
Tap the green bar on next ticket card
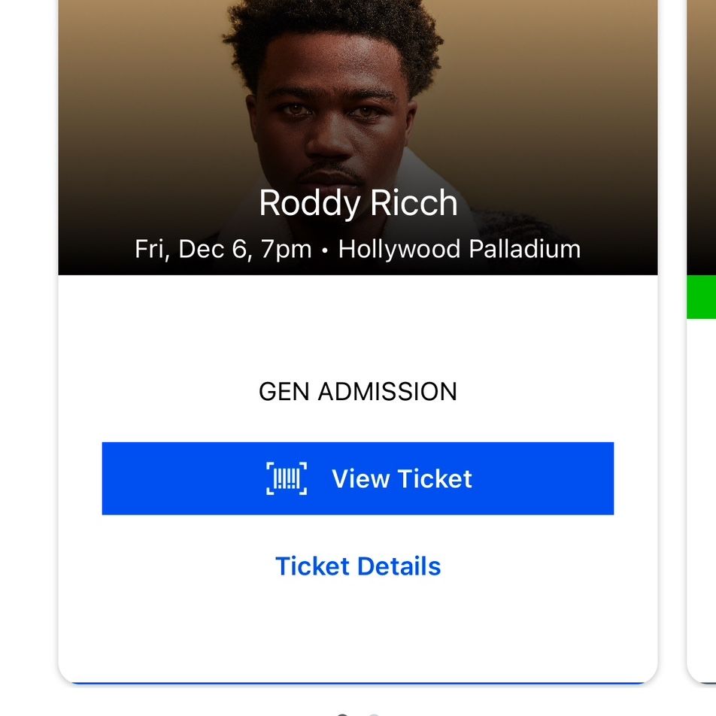702,297
